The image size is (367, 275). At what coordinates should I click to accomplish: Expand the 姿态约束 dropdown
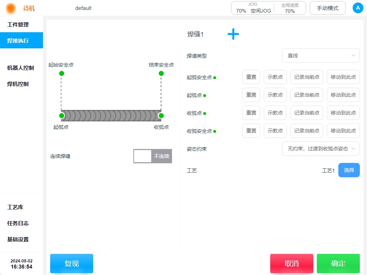(x=321, y=148)
